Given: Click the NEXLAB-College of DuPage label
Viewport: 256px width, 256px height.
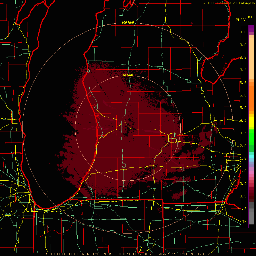Looking at the screenshot, I should (x=227, y=3).
